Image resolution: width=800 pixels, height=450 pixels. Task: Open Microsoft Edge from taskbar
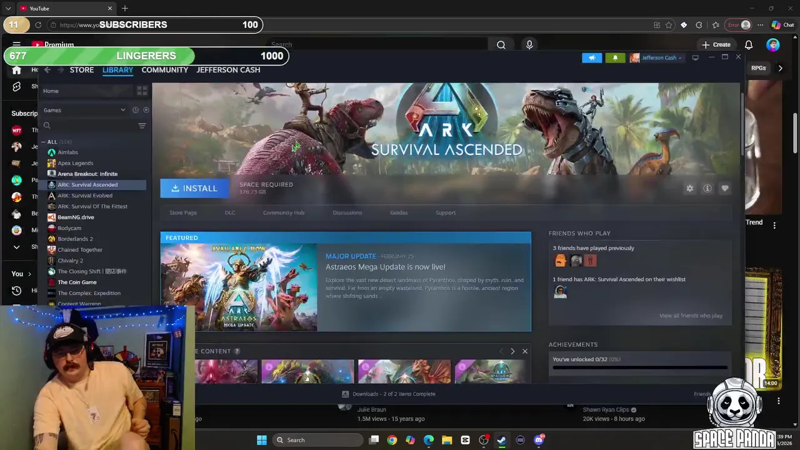[429, 440]
